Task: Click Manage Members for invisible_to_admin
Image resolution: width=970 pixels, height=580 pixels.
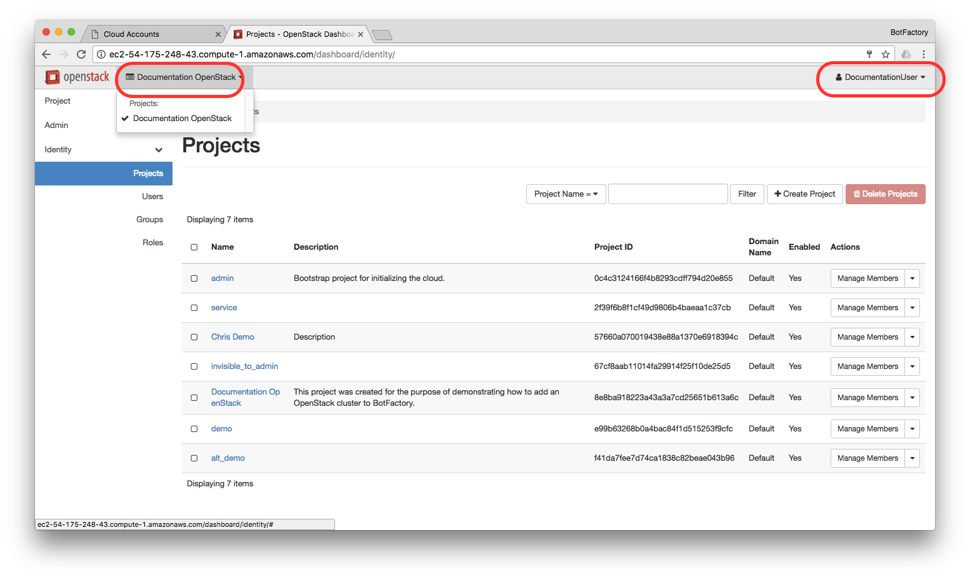Action: [x=867, y=366]
